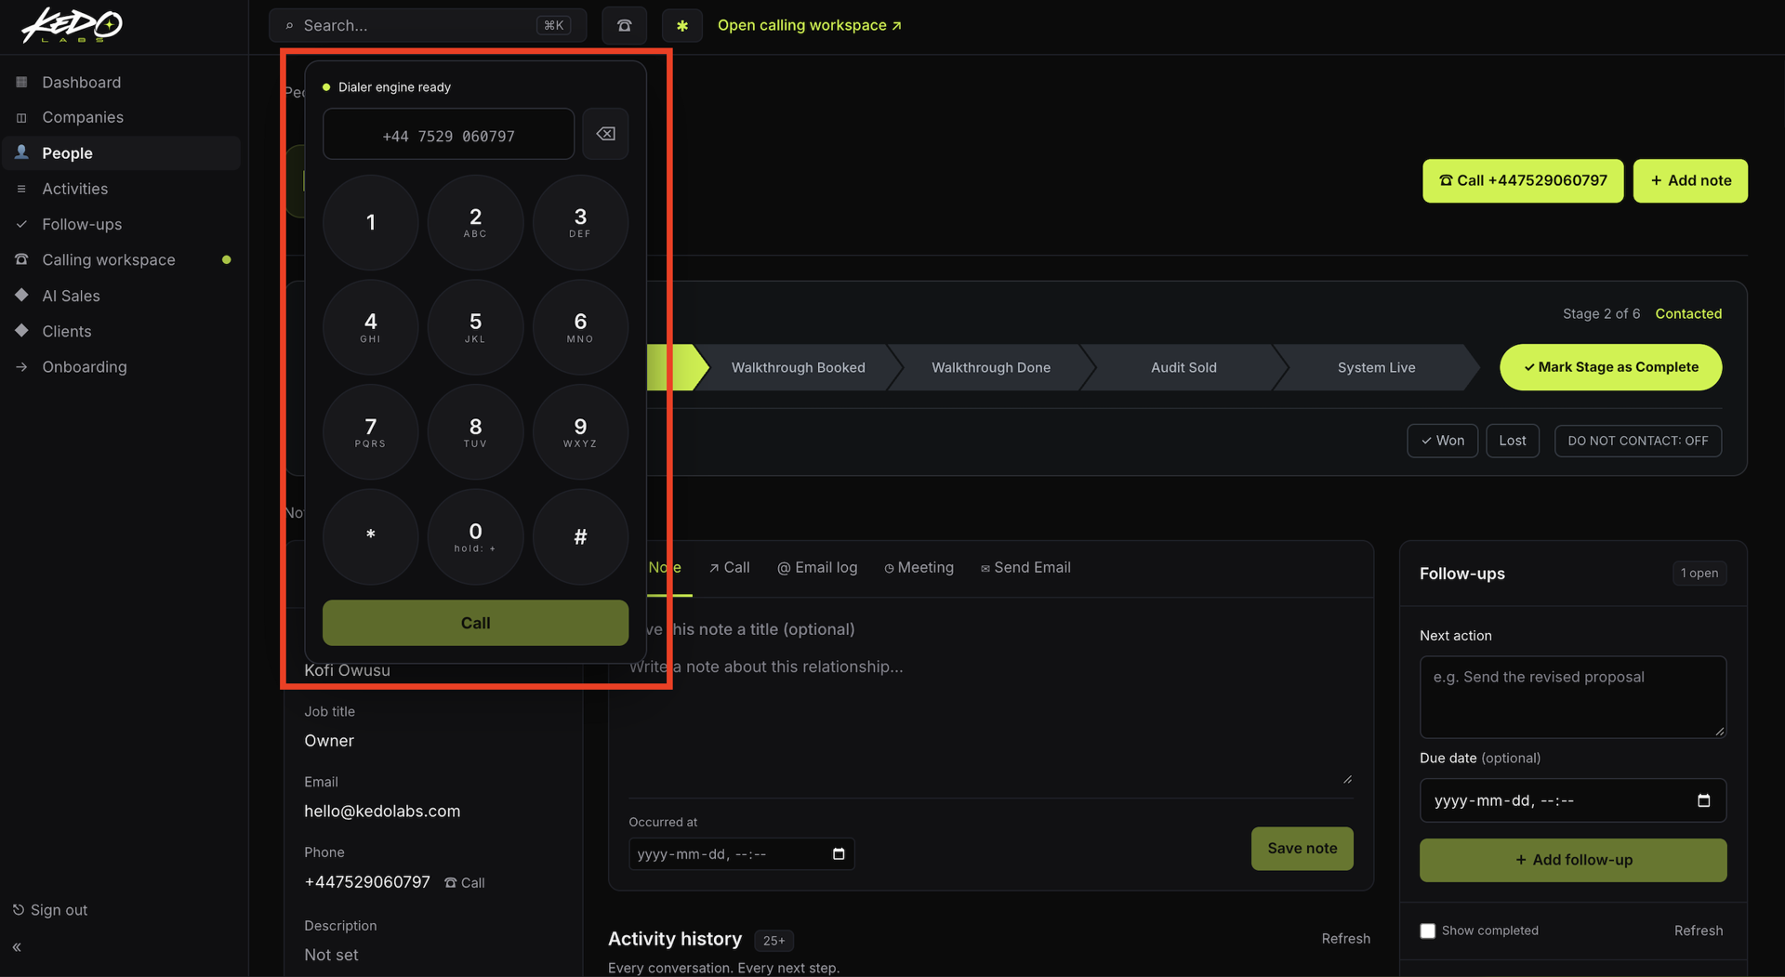Open calendar picker for Due date

[x=1703, y=800]
